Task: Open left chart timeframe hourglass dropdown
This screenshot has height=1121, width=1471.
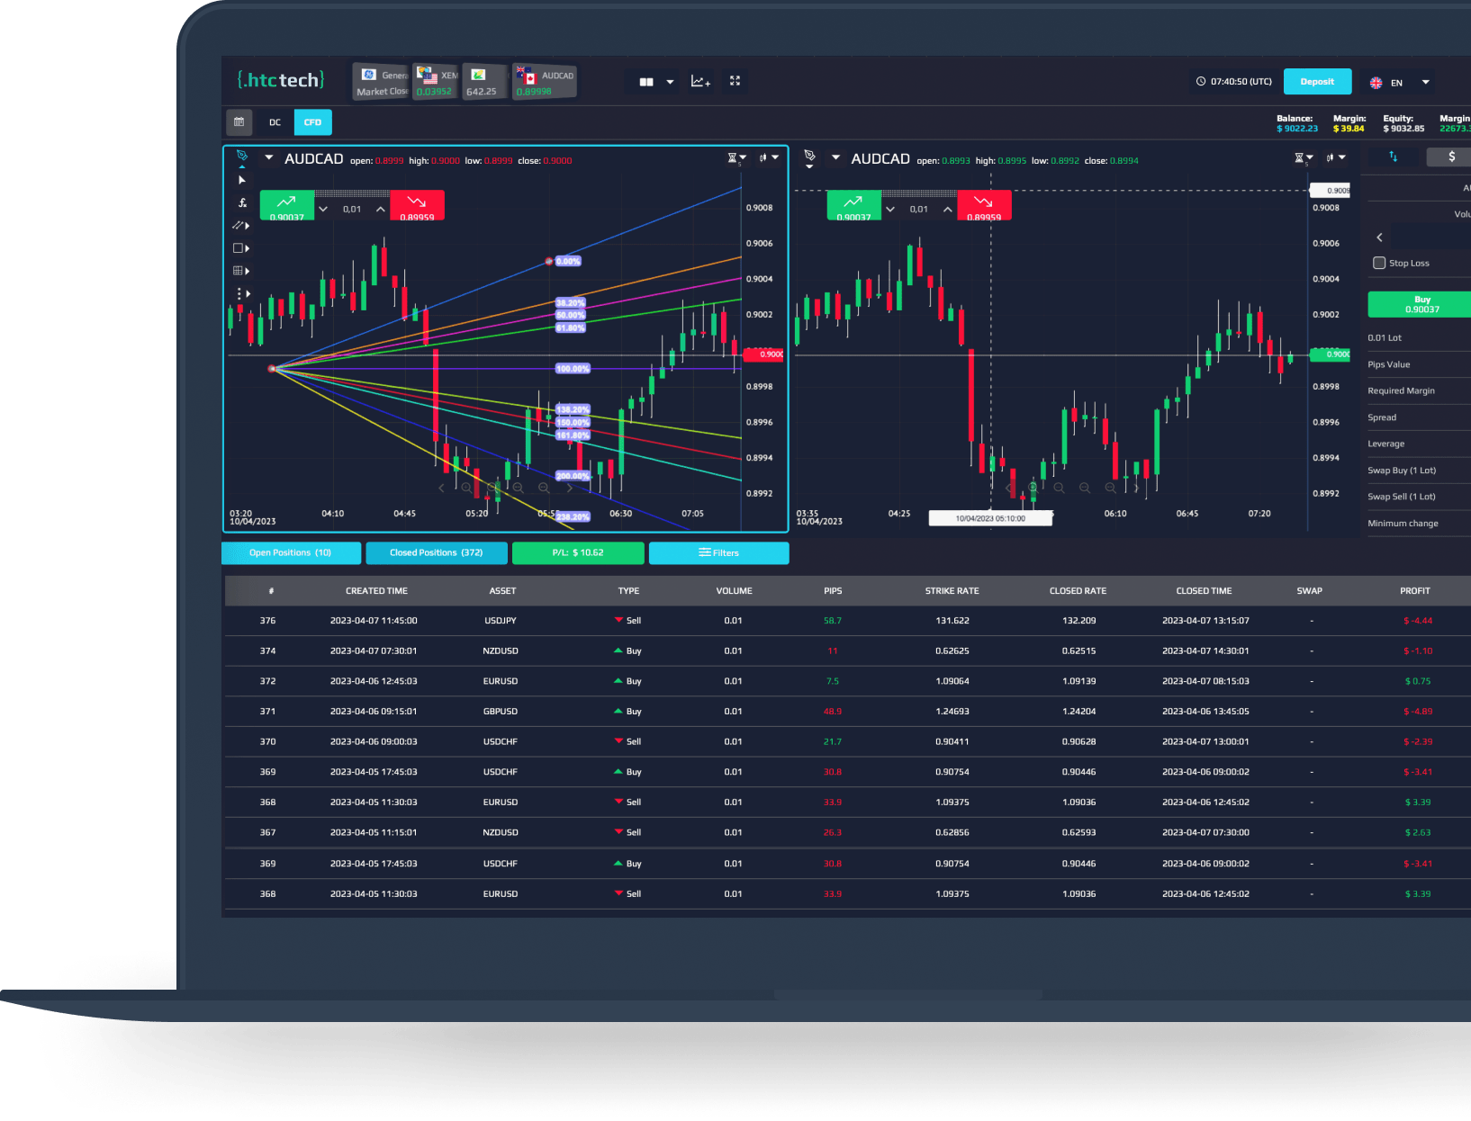Action: (737, 158)
